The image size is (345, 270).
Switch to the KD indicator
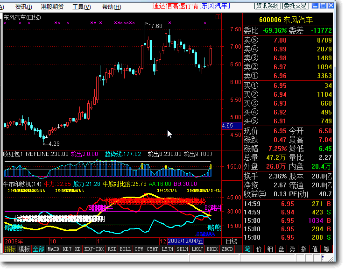(77, 249)
